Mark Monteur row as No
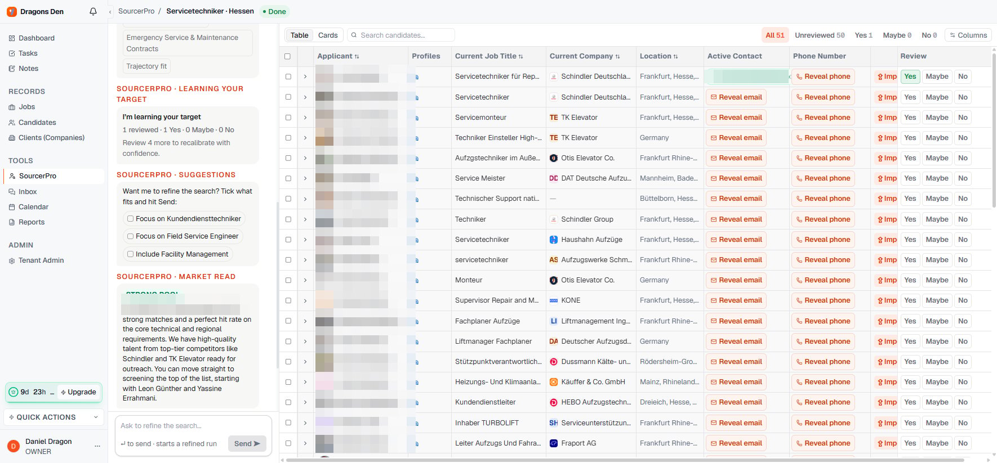 tap(963, 280)
